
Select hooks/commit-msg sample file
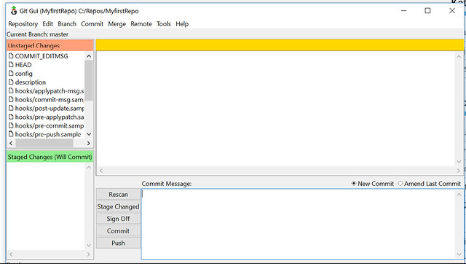pos(50,99)
